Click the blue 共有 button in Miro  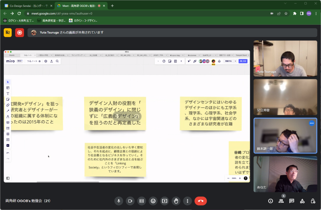243,61
